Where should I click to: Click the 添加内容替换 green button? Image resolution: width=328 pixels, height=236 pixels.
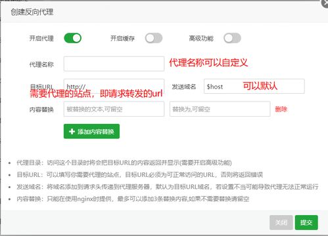coord(91,131)
